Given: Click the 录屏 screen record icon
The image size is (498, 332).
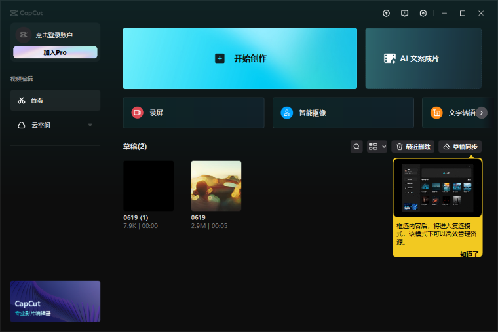Looking at the screenshot, I should point(137,113).
